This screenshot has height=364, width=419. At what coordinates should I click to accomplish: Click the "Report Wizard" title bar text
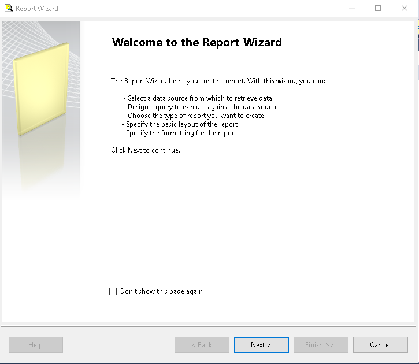click(37, 9)
